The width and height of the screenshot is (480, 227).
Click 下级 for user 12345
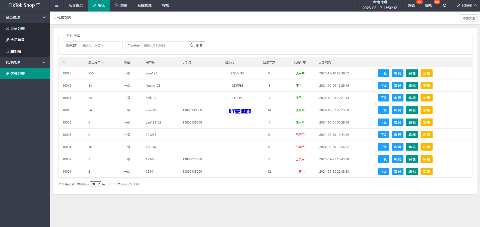(384, 159)
